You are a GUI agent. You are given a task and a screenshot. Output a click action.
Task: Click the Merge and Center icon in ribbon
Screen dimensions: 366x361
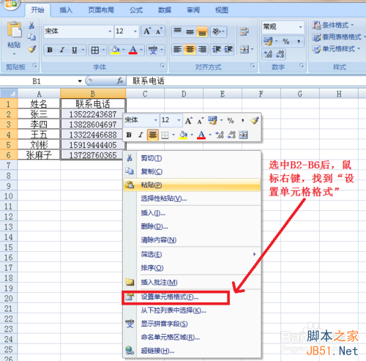pos(244,50)
